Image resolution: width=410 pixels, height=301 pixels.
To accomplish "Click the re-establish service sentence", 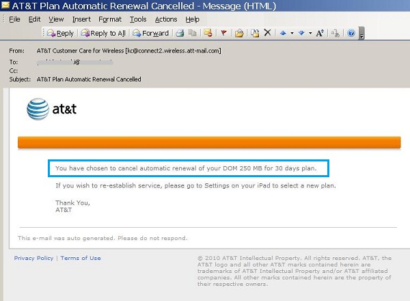I will [x=195, y=185].
